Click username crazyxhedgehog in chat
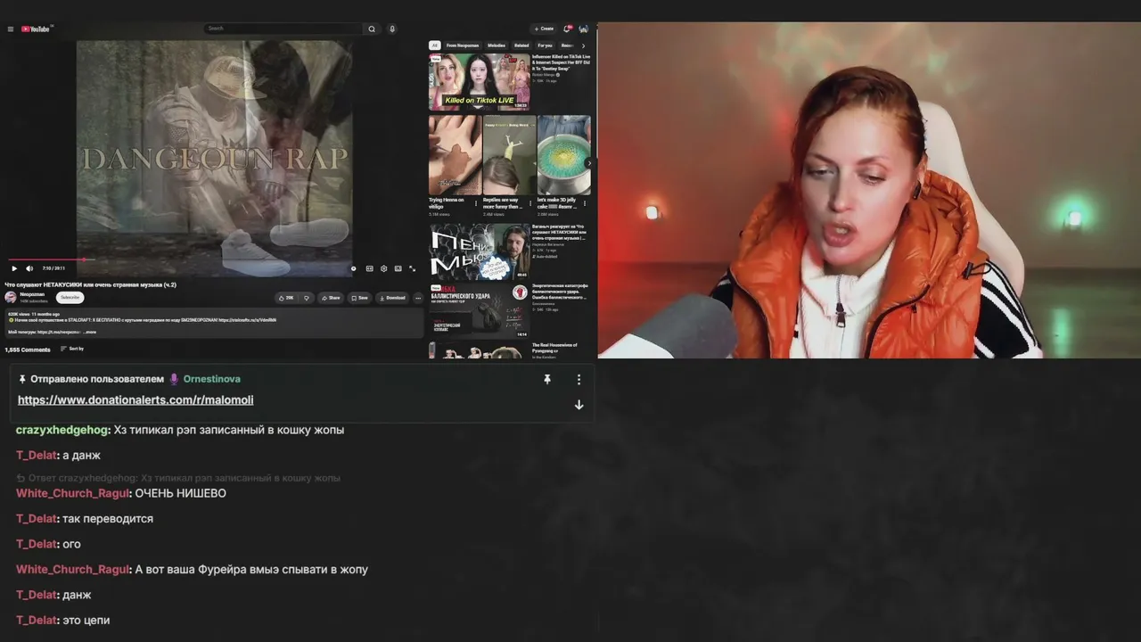 tap(62, 430)
